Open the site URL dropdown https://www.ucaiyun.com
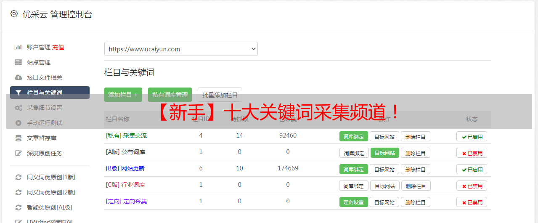Viewport: 538px width, 223px height. (x=181, y=49)
